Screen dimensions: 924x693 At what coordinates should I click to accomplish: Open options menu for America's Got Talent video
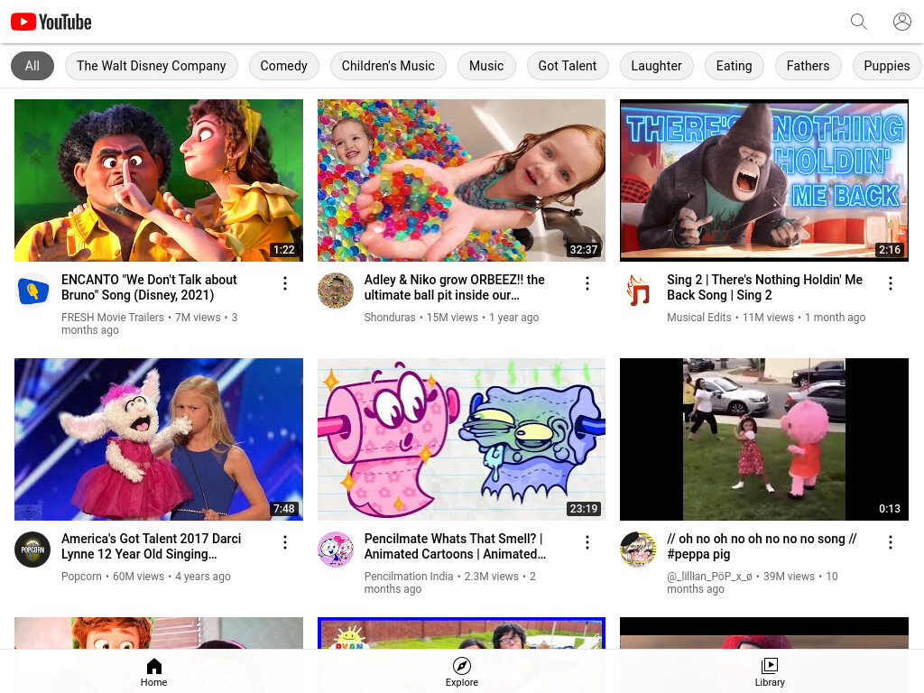285,542
